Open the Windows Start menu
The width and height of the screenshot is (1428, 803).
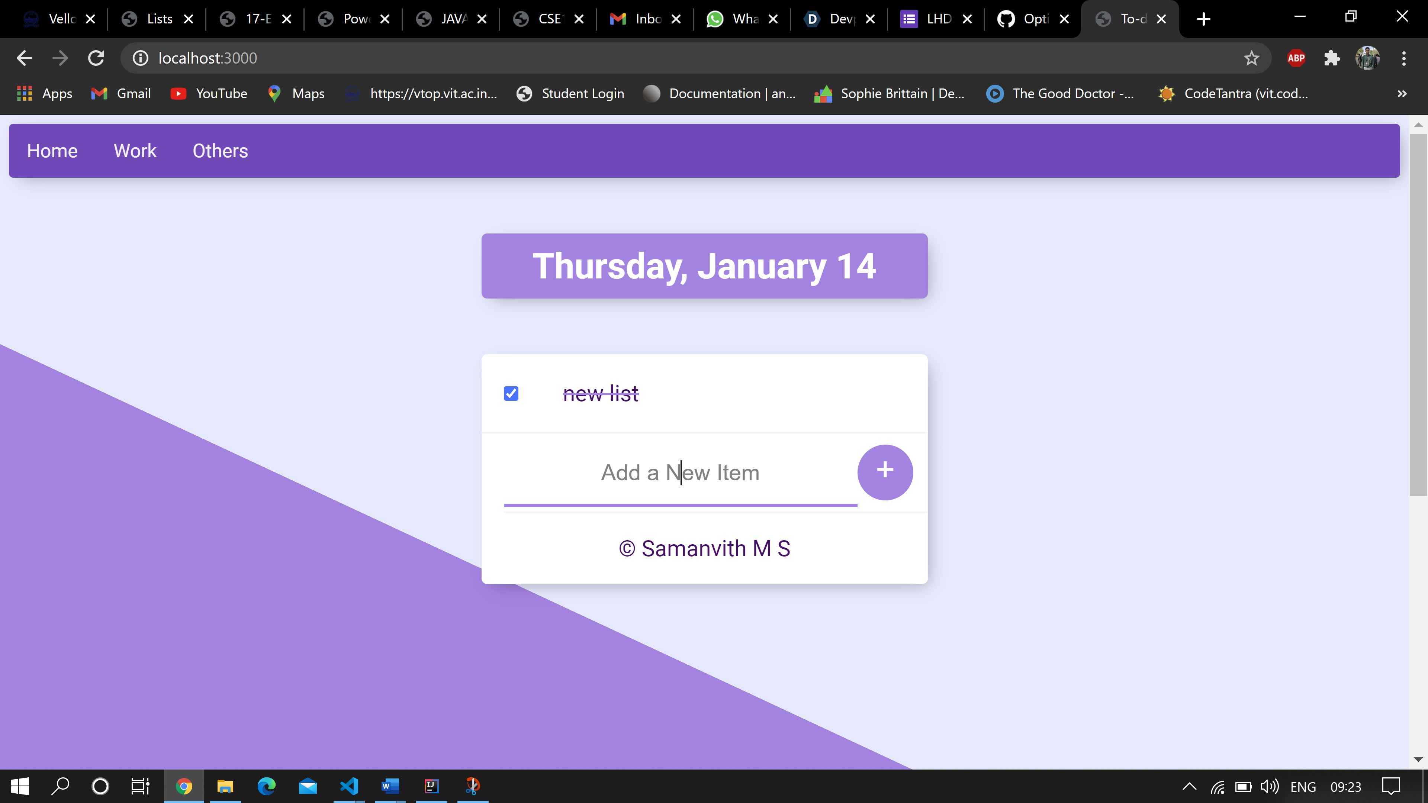coord(20,786)
